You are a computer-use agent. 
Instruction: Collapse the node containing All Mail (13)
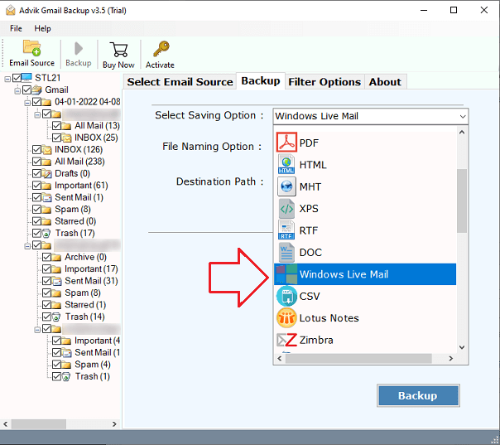[x=37, y=114]
